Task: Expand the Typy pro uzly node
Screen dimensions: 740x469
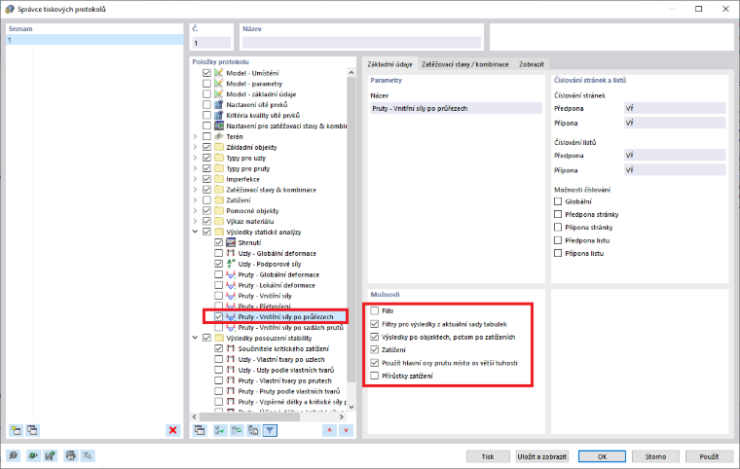Action: click(196, 158)
